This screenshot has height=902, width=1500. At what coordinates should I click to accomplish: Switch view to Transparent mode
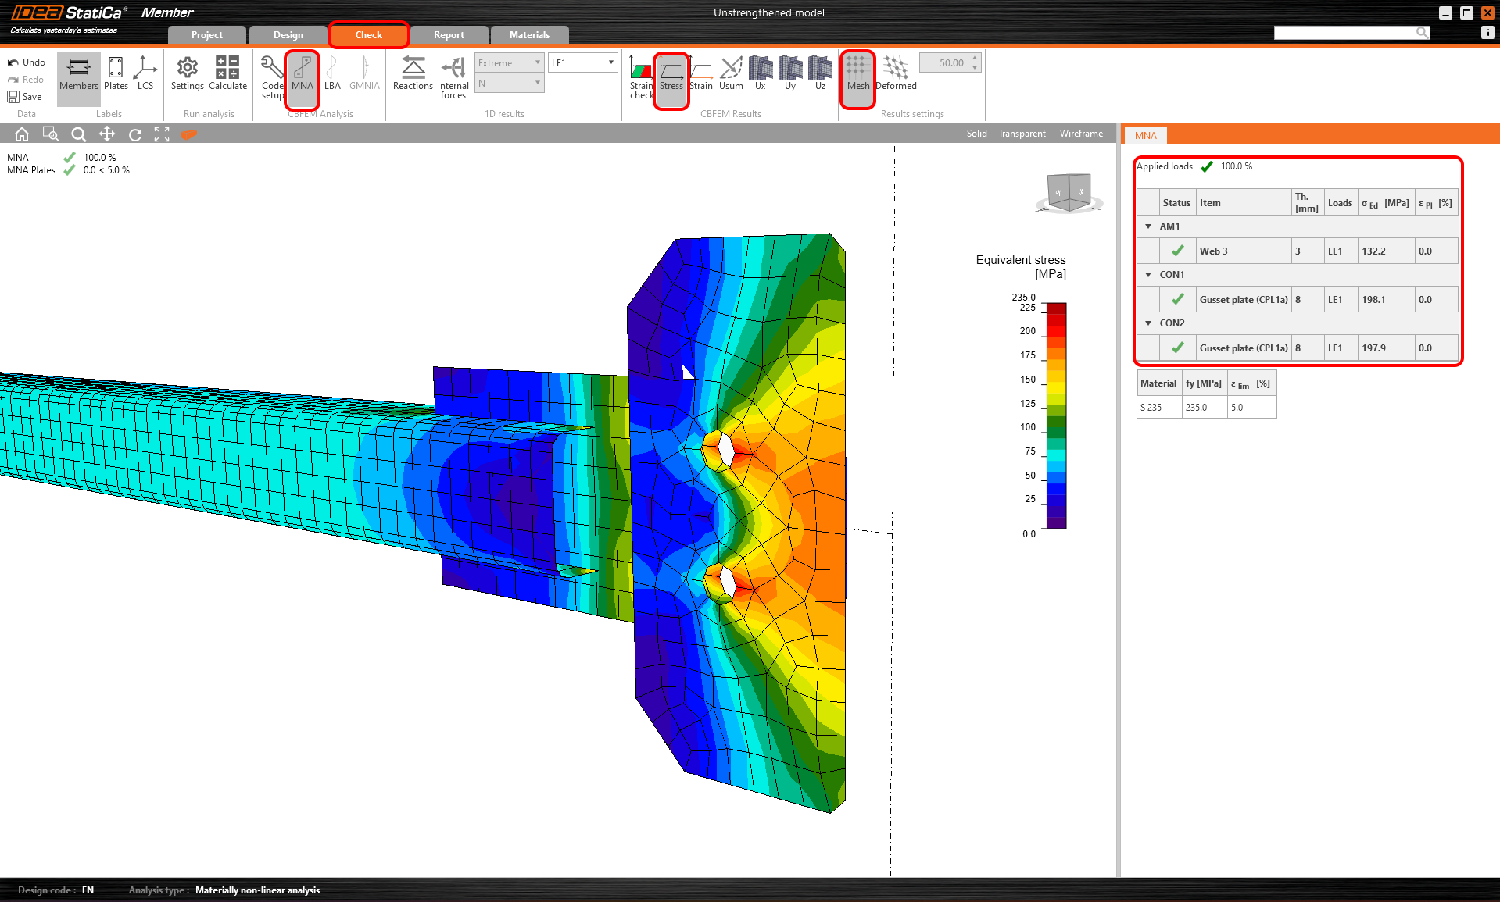[x=1021, y=134]
